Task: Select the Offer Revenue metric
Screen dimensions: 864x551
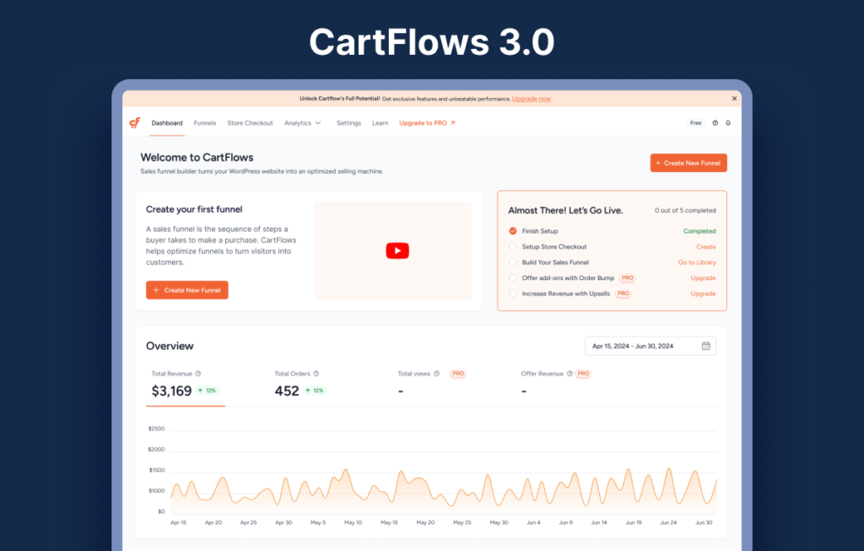Action: click(555, 384)
